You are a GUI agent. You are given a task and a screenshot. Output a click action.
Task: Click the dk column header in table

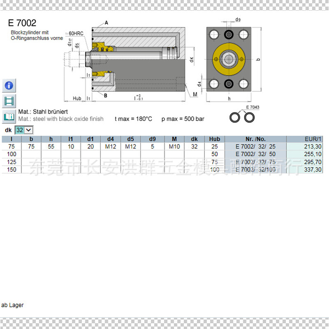point(194,139)
